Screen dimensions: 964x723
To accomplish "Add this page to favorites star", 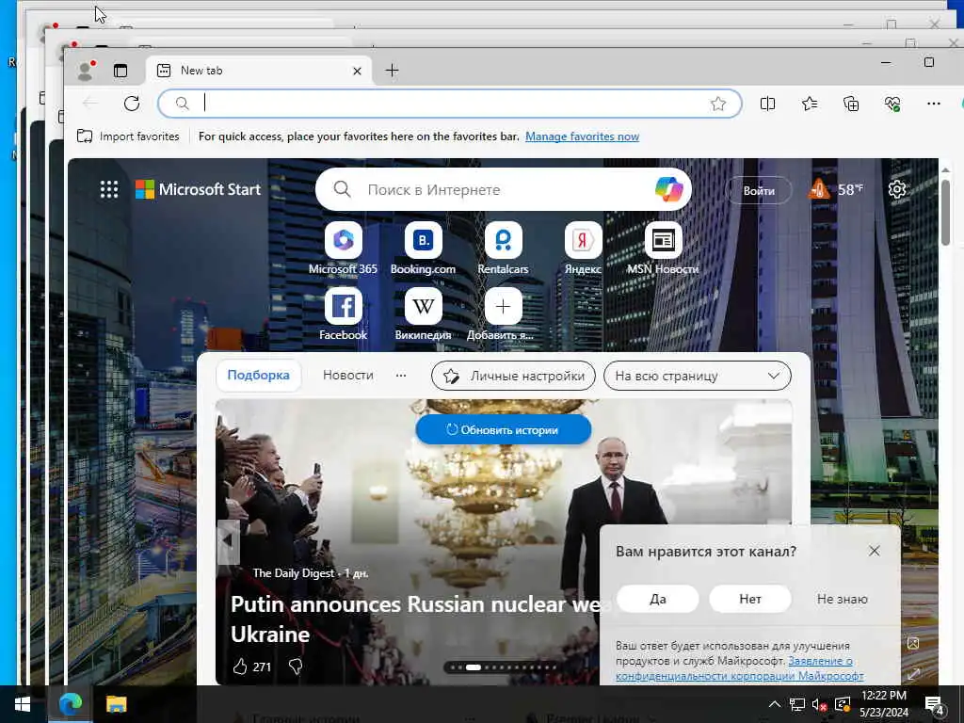I will (718, 104).
